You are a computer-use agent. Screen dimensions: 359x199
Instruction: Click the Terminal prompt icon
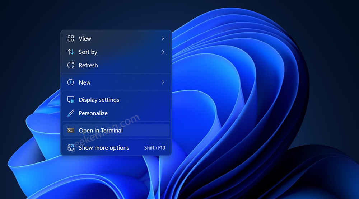(70, 131)
